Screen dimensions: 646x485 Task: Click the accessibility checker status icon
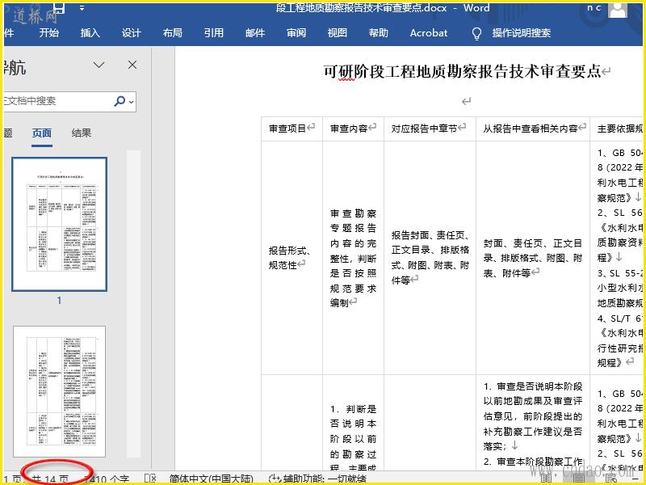pos(274,479)
